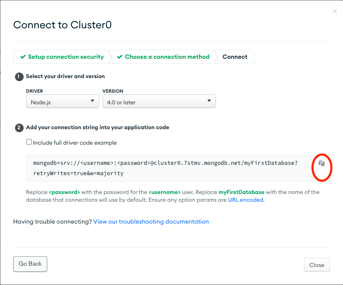Click the checkmark beside Setup connection security
Image resolution: width=343 pixels, height=285 pixels.
point(23,57)
